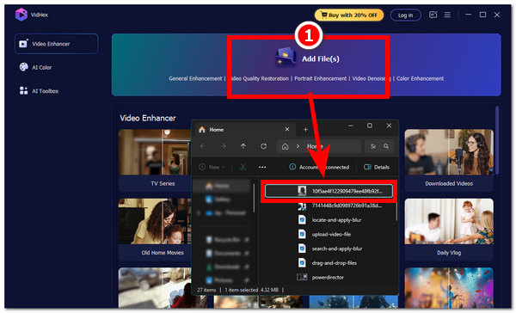Go back in File Explorer
Screen dimensions: 516x313
pos(203,146)
